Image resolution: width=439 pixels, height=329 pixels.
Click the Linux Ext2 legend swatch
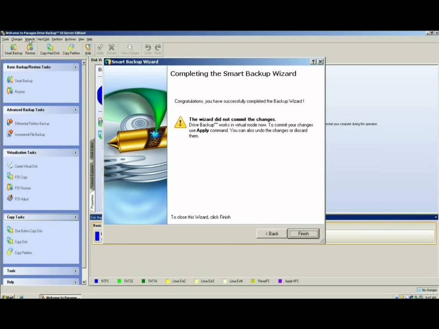(168, 281)
